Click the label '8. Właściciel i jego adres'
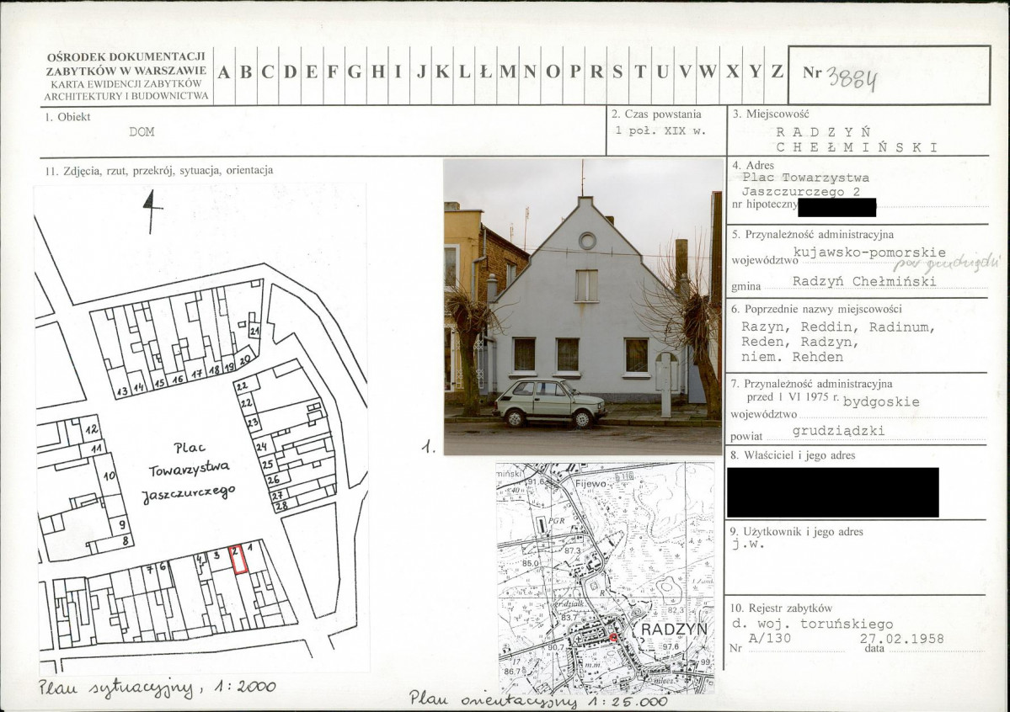 tap(793, 455)
